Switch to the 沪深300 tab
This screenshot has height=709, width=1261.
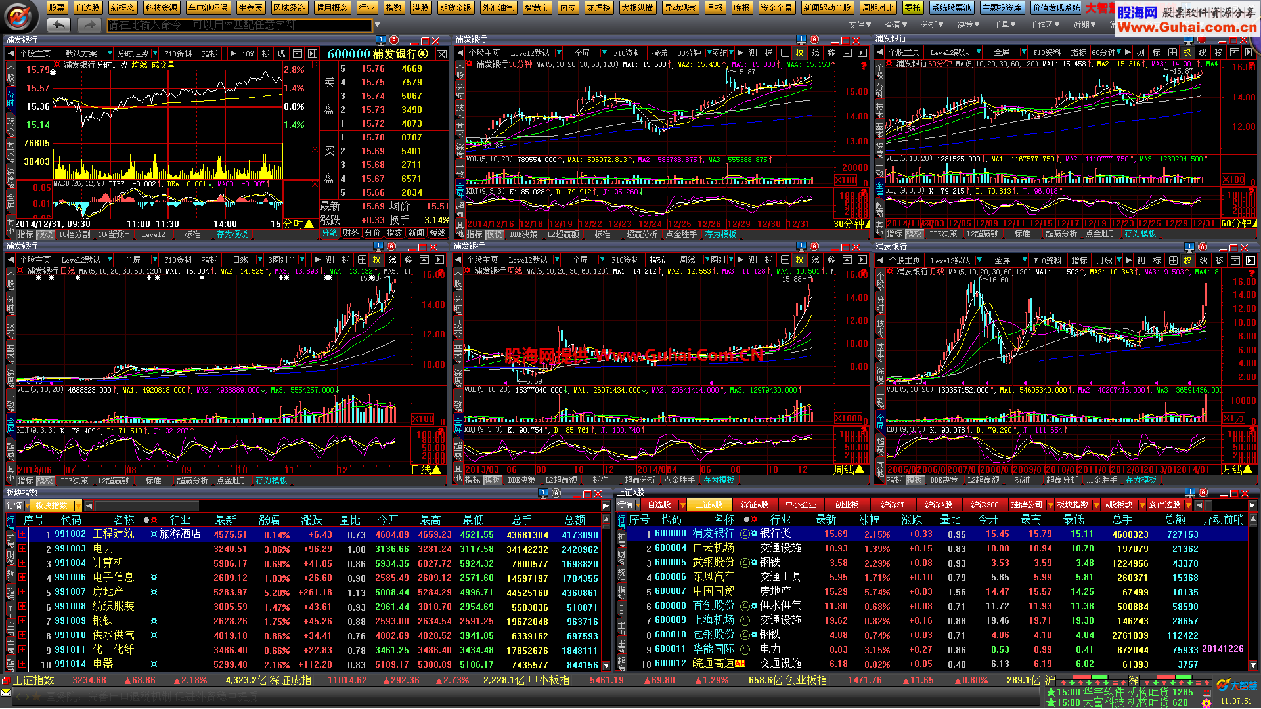984,505
